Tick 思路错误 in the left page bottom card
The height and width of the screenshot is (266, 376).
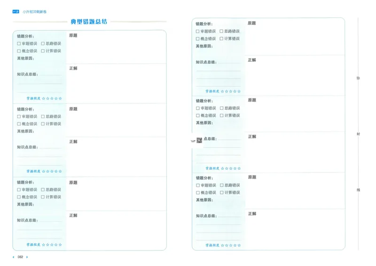43,190
